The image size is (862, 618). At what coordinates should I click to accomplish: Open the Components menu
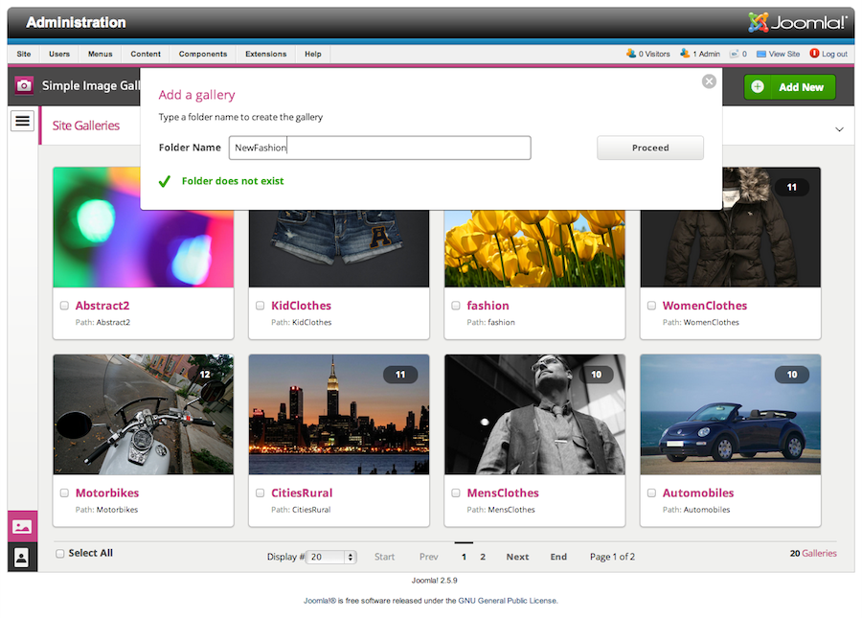(203, 54)
